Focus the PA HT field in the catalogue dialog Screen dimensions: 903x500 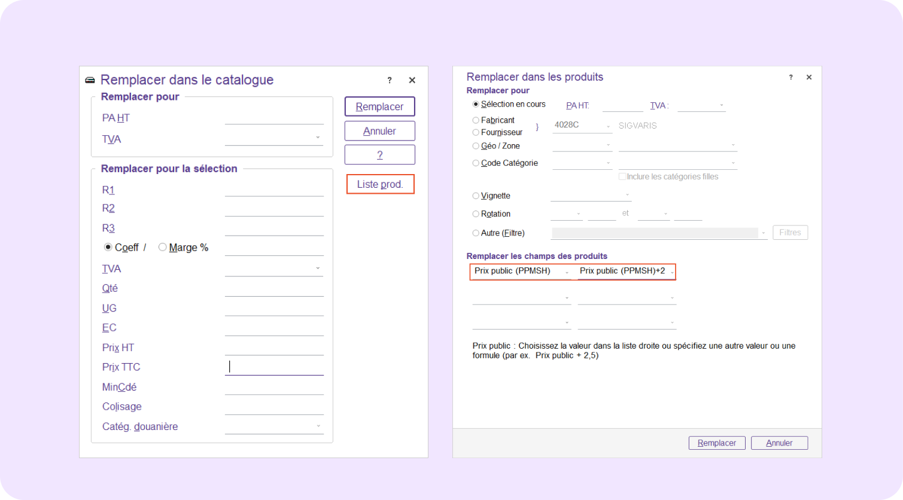274,118
